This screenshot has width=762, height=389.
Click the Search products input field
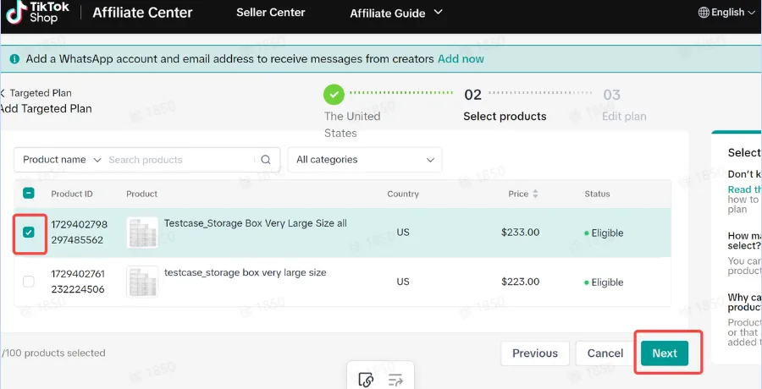pyautogui.click(x=179, y=160)
